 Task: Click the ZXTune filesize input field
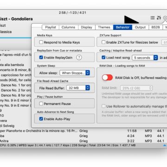click(164, 42)
